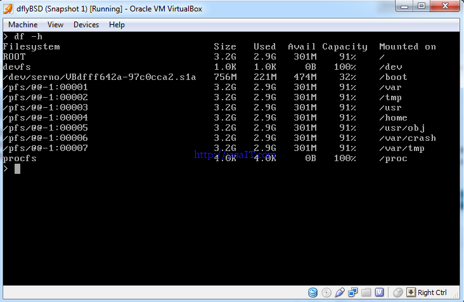The image size is (464, 302).
Task: Click the /pfs/@@-1:00007 entry
Action: (46, 148)
